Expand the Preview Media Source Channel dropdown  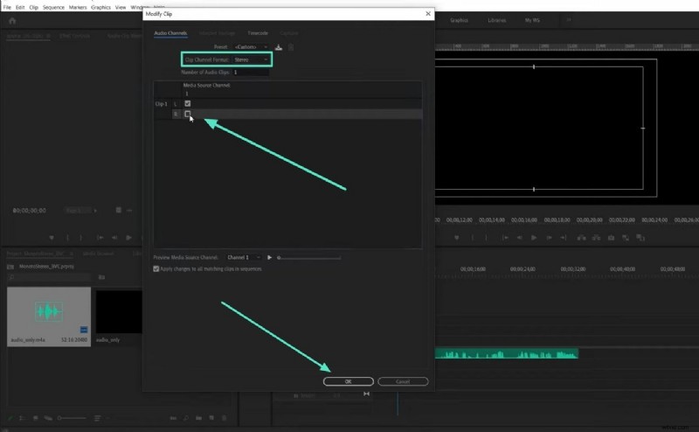click(243, 257)
